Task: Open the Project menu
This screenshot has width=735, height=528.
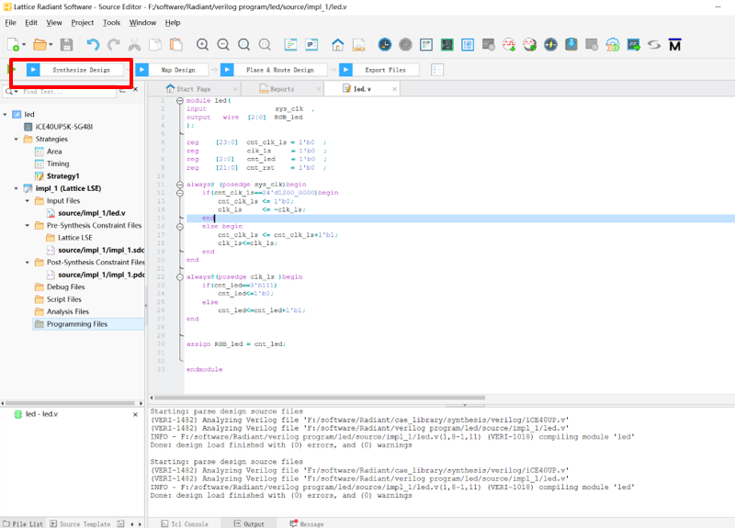Action: (x=82, y=22)
